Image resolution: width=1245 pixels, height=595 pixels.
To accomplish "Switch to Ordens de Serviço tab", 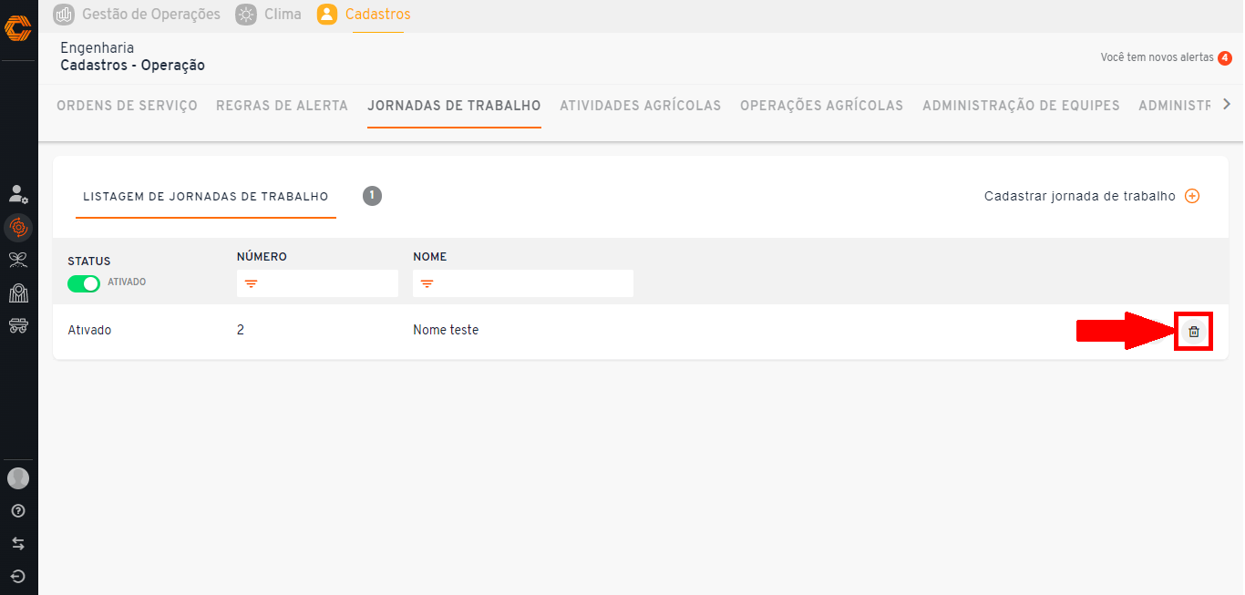I will tap(127, 106).
